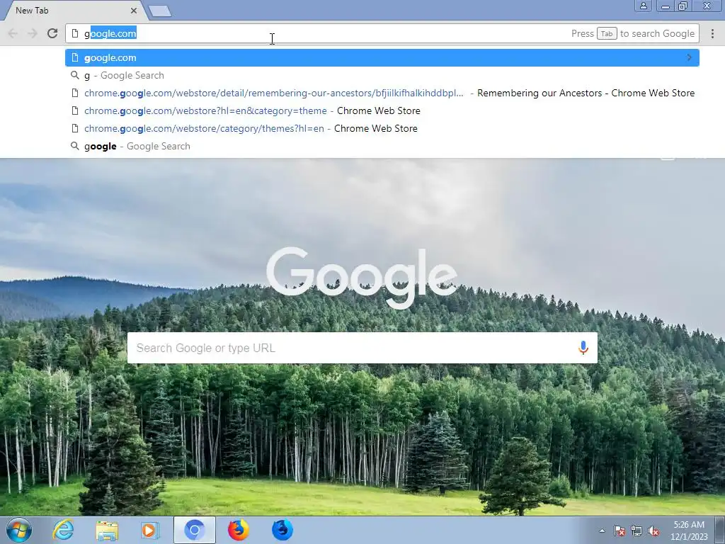
Task: Close the New Tab tab
Action: [134, 10]
